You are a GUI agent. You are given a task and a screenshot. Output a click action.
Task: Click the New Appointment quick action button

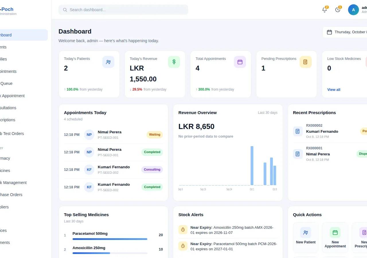tap(335, 238)
